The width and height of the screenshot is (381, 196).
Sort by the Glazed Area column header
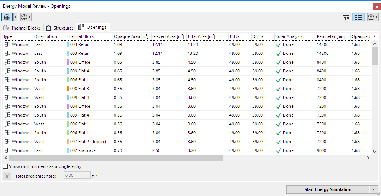point(169,36)
